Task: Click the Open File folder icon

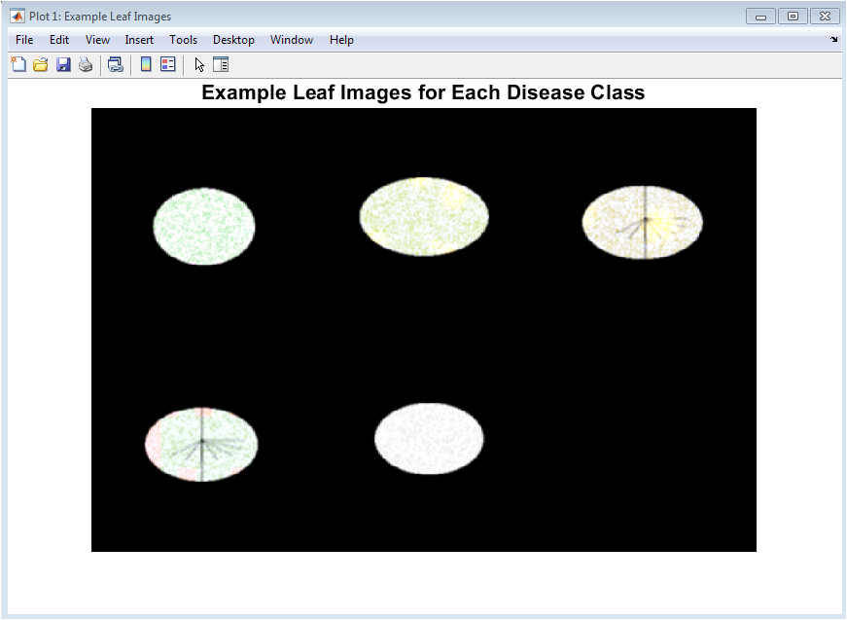Action: (x=41, y=65)
